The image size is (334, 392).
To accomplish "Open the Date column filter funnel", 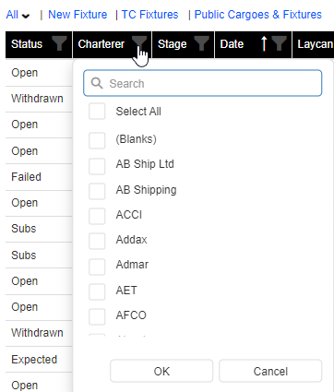I will (x=280, y=43).
